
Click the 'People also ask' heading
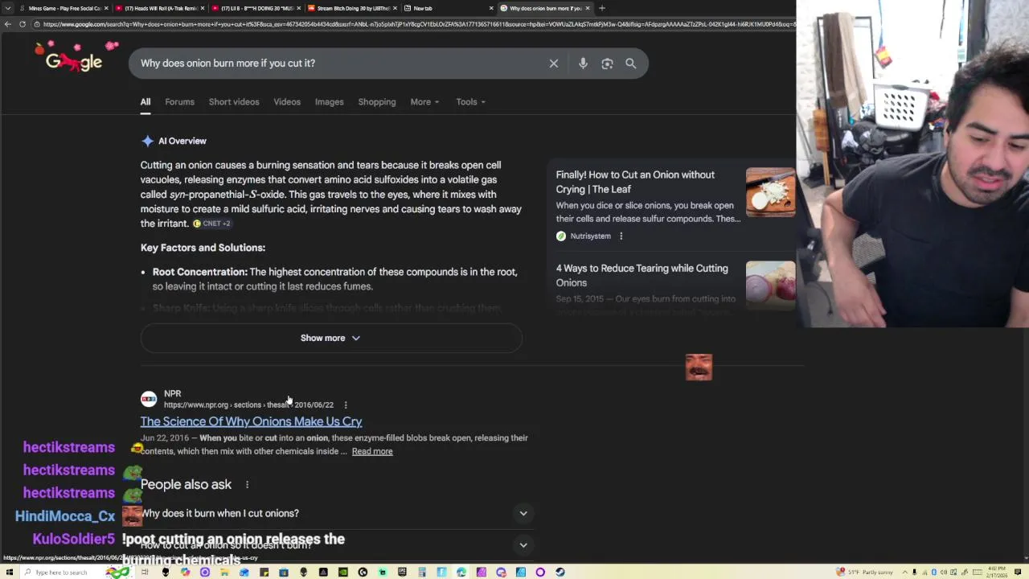click(x=186, y=485)
